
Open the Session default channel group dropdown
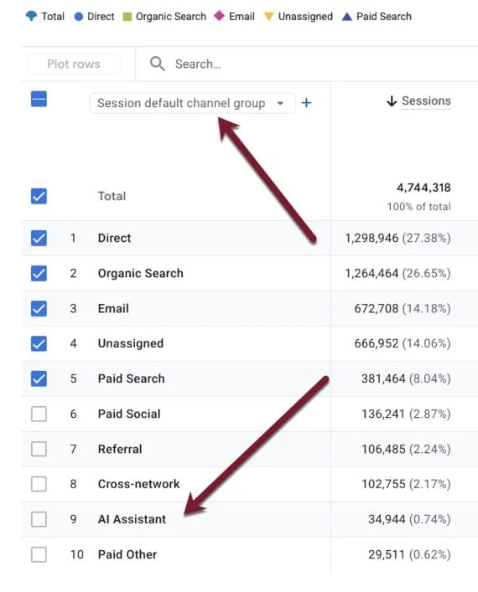pos(193,103)
